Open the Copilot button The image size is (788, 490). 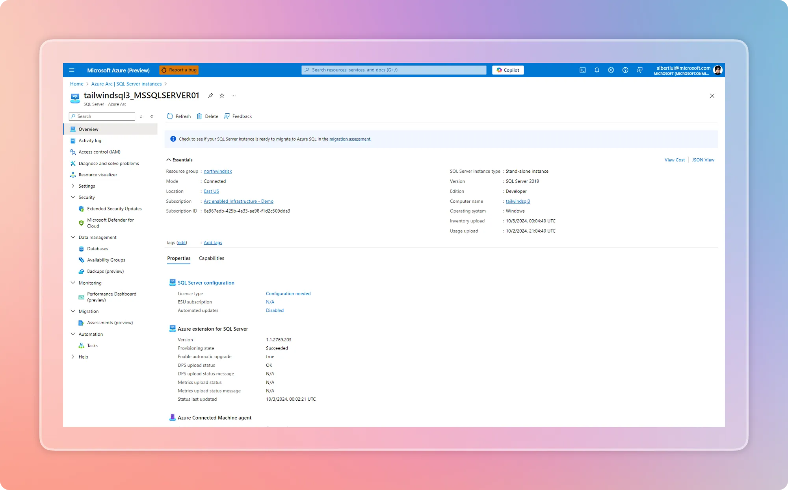(x=507, y=70)
